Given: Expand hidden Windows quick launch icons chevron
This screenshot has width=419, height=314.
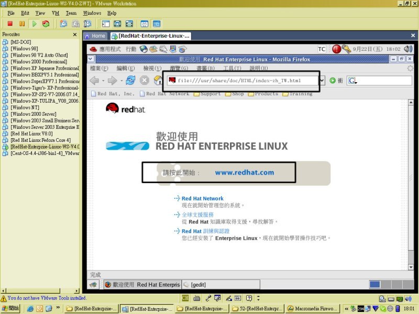Looking at the screenshot, I should point(58,308).
